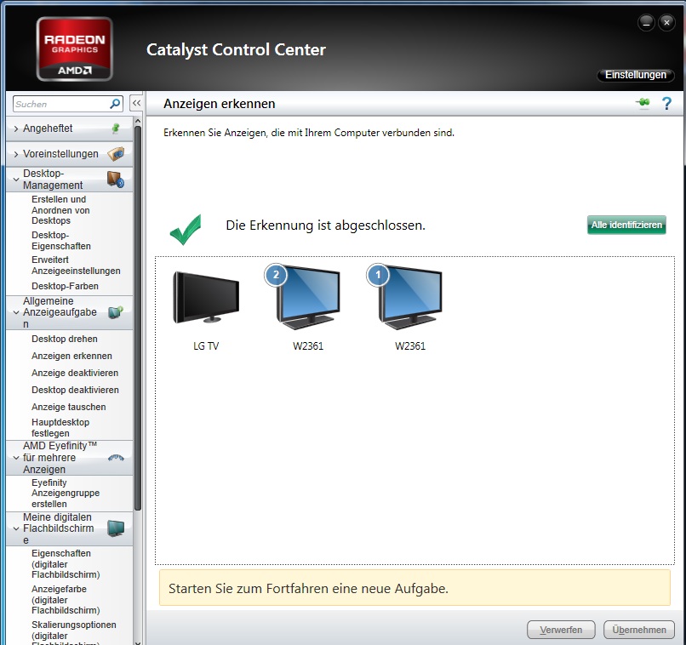
Task: Open Eyefinity Anzeigengruppe erstellen
Action: [66, 493]
